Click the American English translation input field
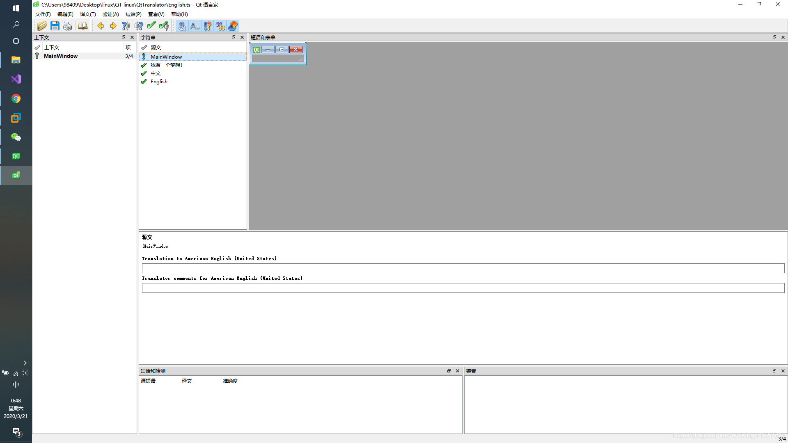 (463, 268)
